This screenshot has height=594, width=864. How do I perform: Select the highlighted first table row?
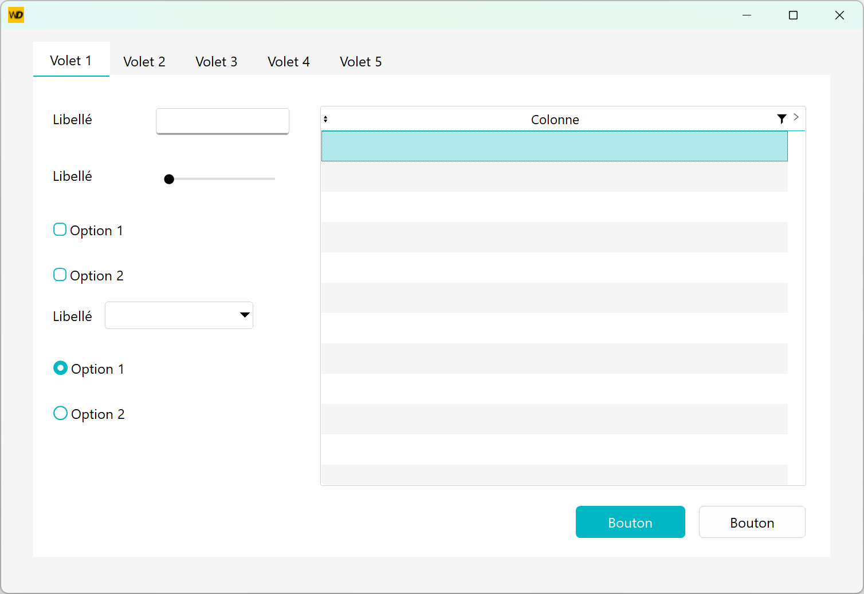554,146
